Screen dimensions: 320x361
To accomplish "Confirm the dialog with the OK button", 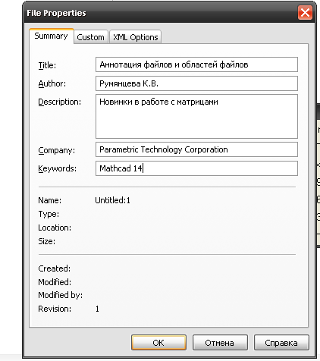I will (158, 343).
